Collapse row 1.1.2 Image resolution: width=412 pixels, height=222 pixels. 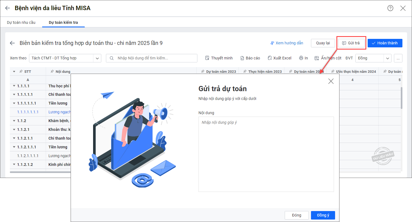coord(14,121)
